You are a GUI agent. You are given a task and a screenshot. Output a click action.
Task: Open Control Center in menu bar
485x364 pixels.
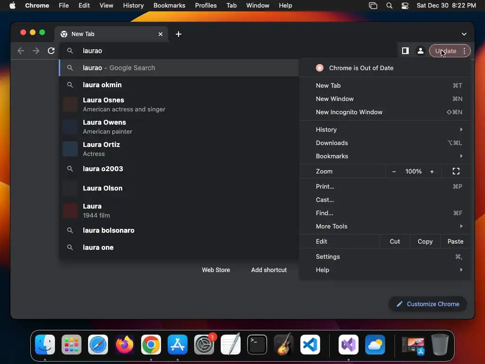coord(405,6)
